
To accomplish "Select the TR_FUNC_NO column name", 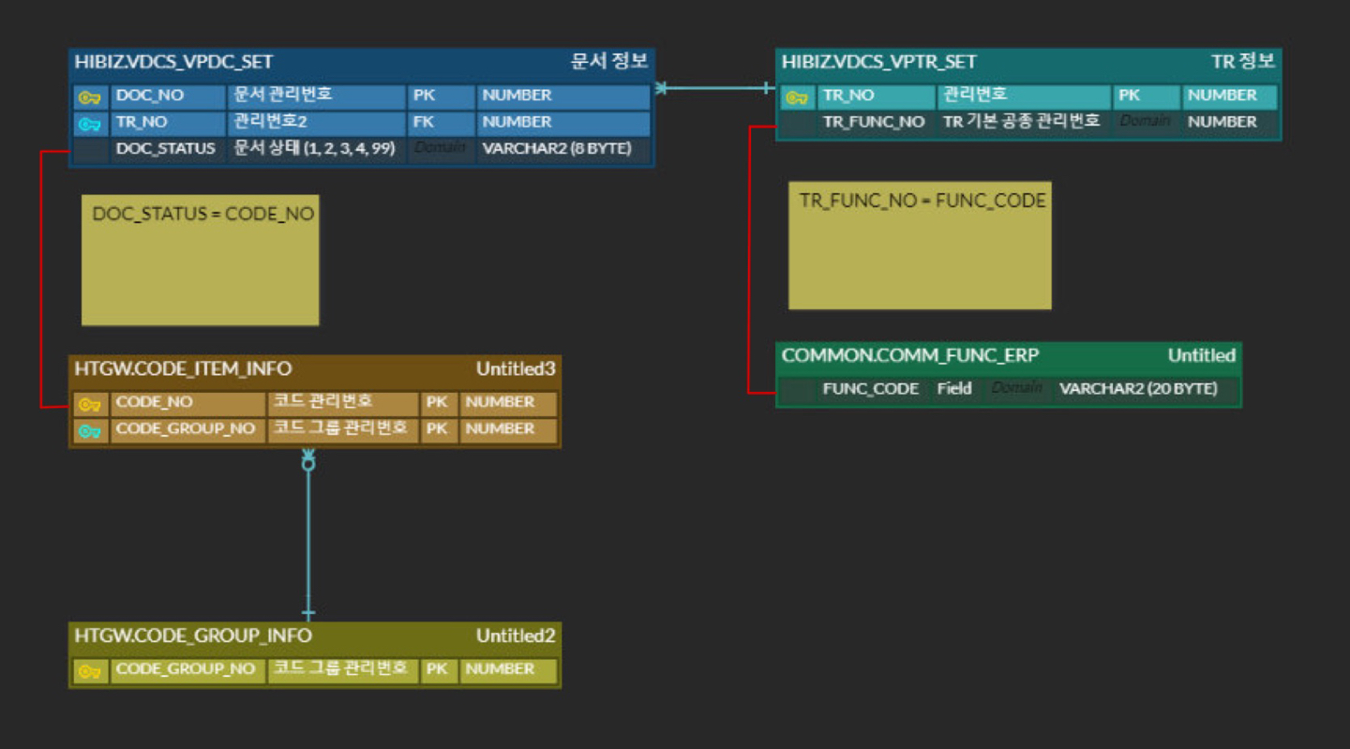I will click(874, 122).
